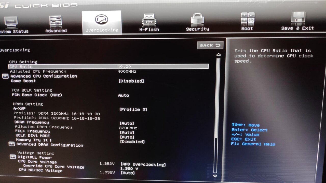Open the Advanced sliders icon
The height and width of the screenshot is (183, 326).
56,21
